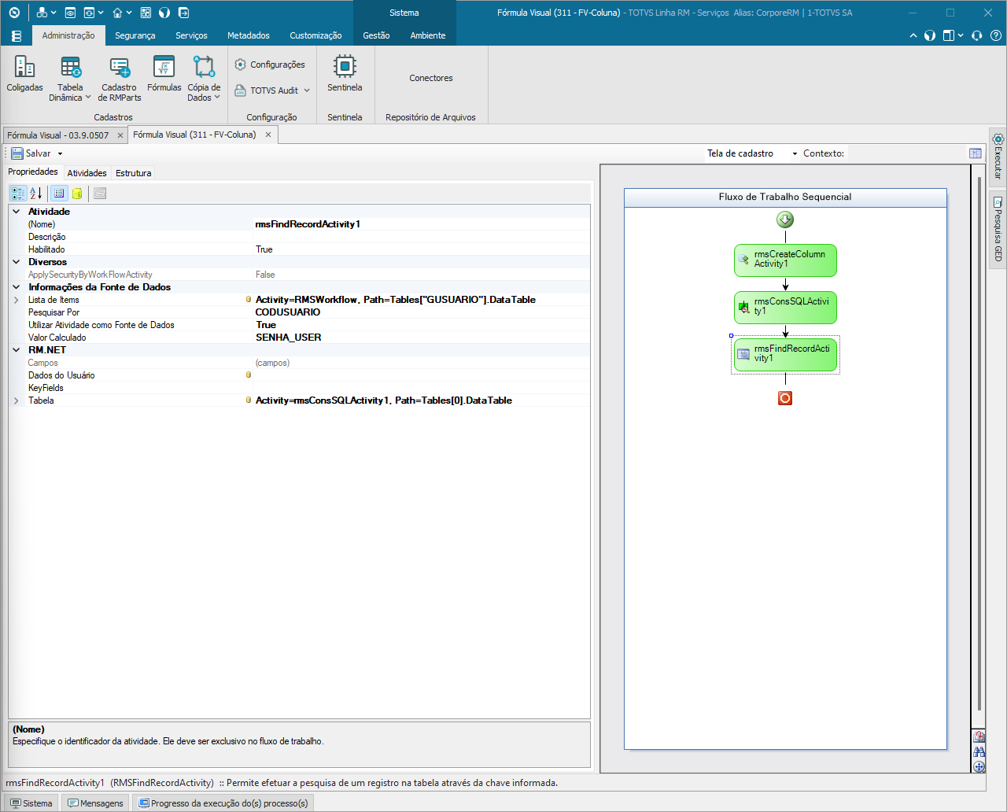Image resolution: width=1007 pixels, height=812 pixels.
Task: Open the Pesquisa GED side panel
Action: pyautogui.click(x=998, y=229)
